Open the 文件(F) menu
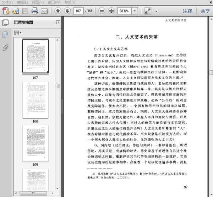Image resolution: width=213 pixels, height=197 pixels. point(7,2)
